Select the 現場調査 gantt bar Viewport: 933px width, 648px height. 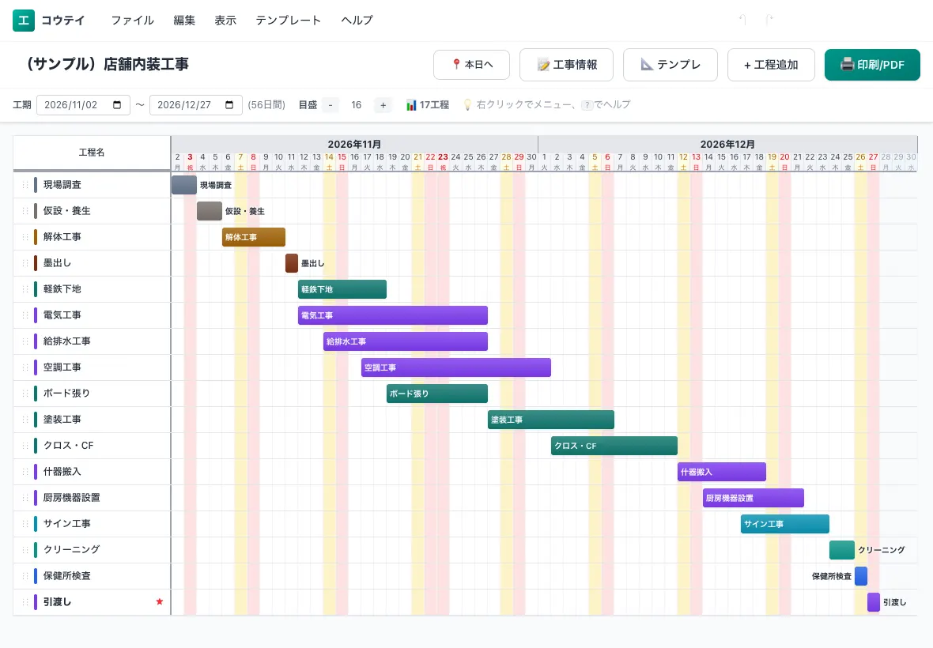click(184, 185)
